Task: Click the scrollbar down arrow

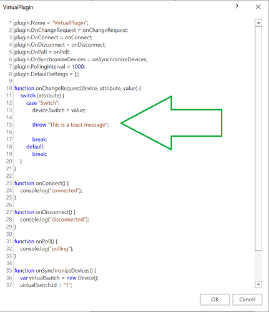Action: pos(258,285)
